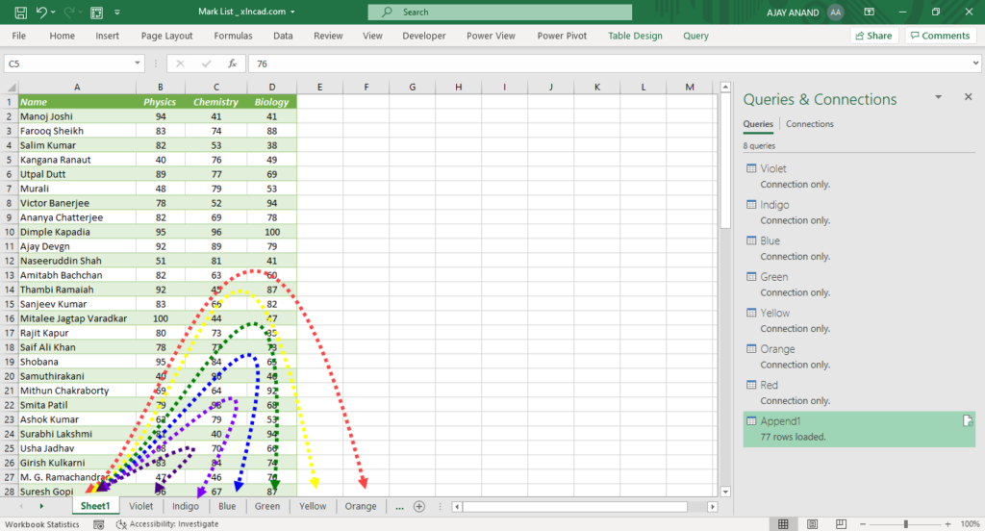Open the Comments button
This screenshot has height=531, width=985.
(940, 36)
